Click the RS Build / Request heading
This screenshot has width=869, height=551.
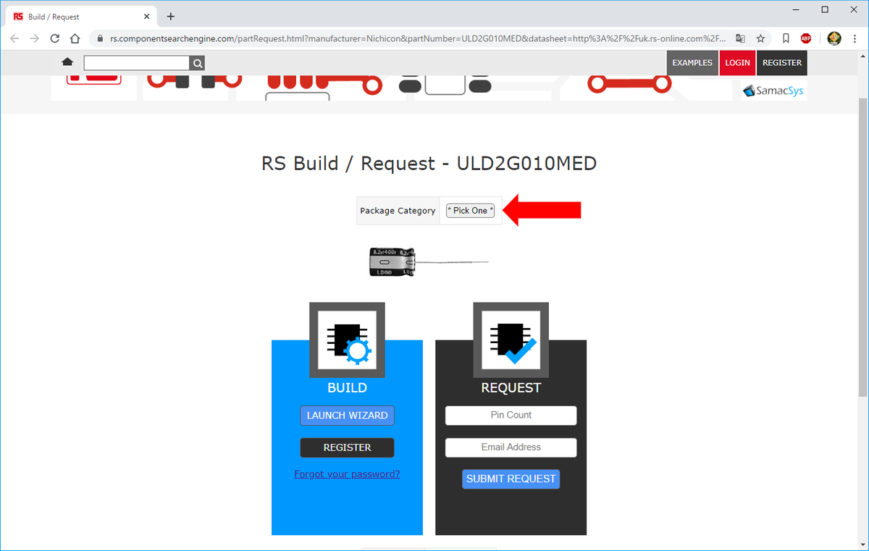(x=429, y=163)
